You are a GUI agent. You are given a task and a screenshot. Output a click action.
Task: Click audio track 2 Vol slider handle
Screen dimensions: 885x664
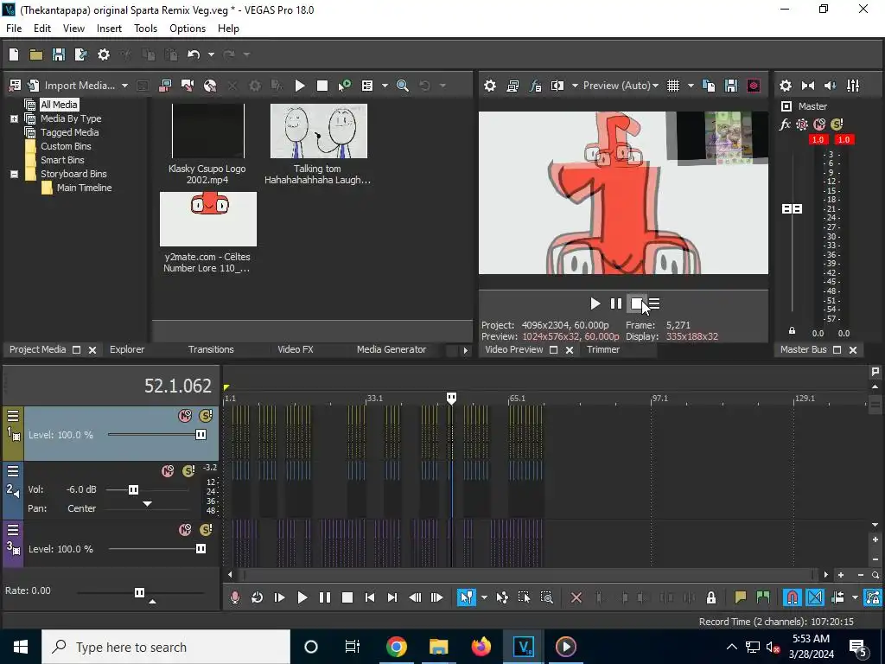click(x=133, y=489)
